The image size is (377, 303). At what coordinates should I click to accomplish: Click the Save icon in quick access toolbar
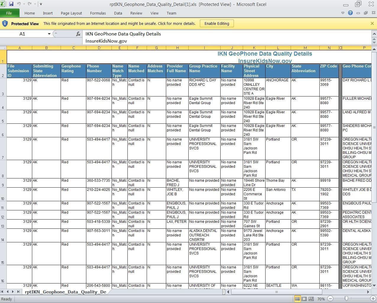(x=11, y=4)
